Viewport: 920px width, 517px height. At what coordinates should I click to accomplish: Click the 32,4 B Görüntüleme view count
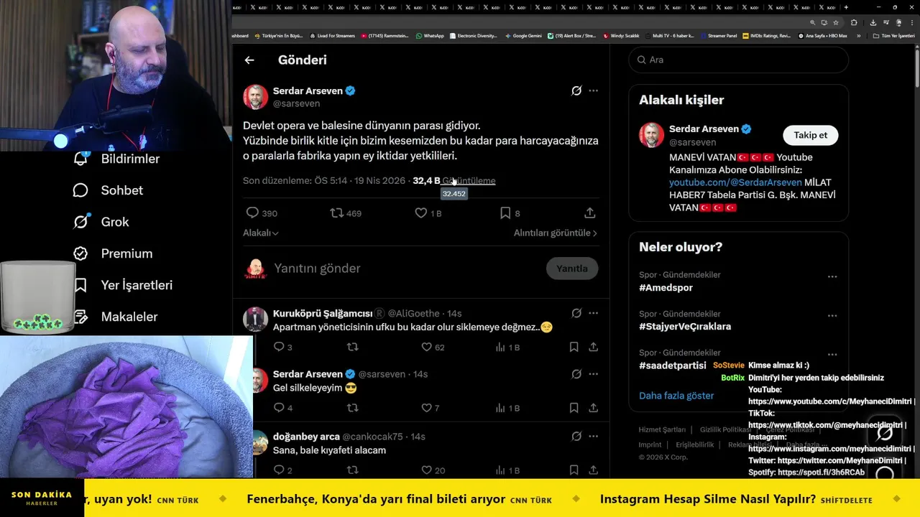pyautogui.click(x=454, y=181)
